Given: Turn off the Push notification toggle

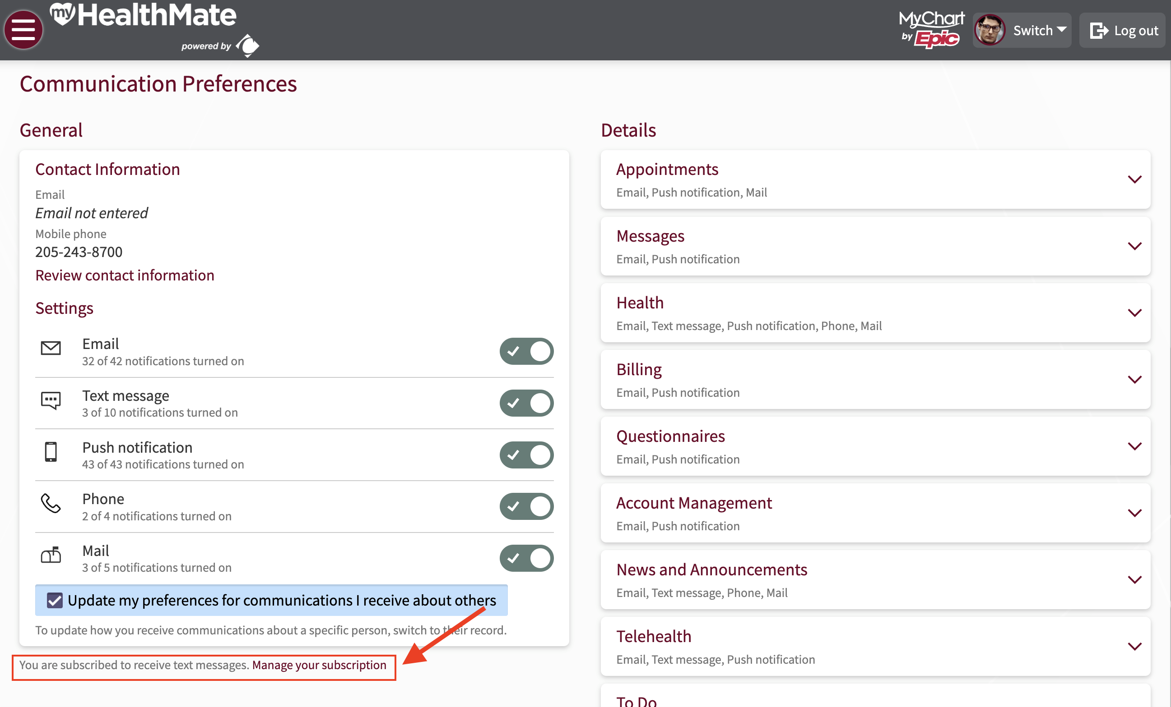Looking at the screenshot, I should 526,454.
